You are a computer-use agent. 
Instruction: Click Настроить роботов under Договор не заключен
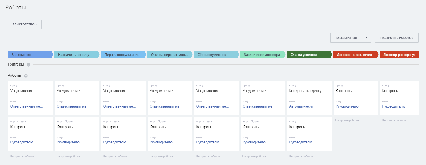click(x=347, y=120)
